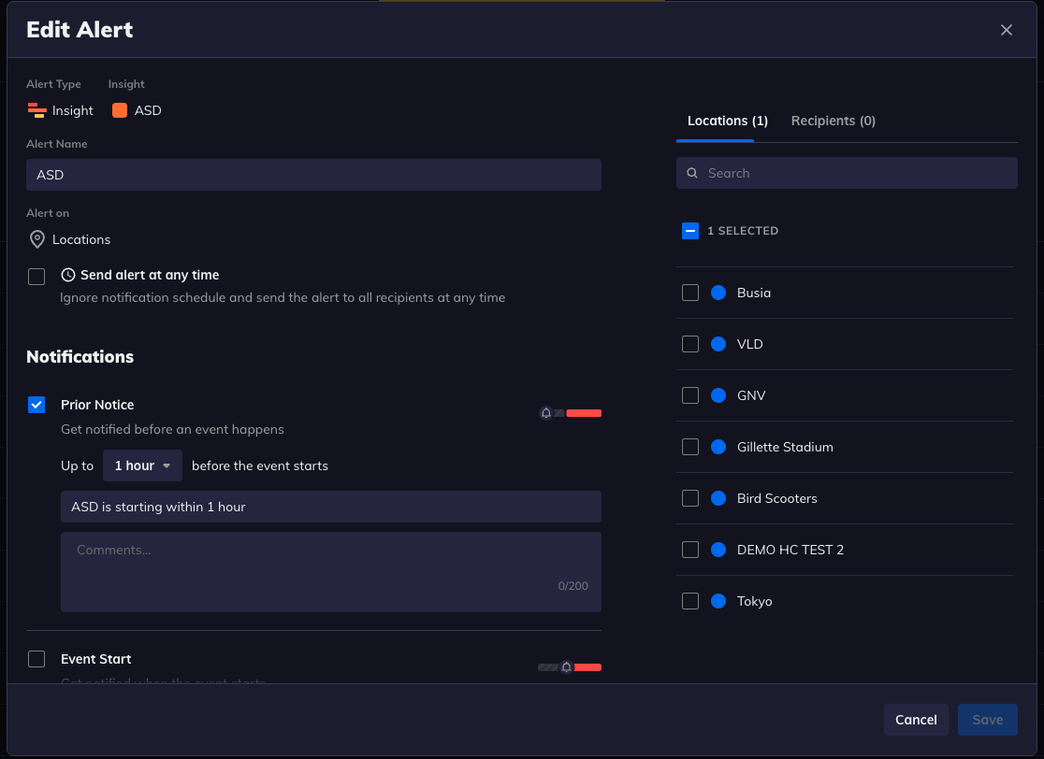Viewport: 1044px width, 759px height.
Task: Select the Locations (1) tab
Action: (727, 121)
